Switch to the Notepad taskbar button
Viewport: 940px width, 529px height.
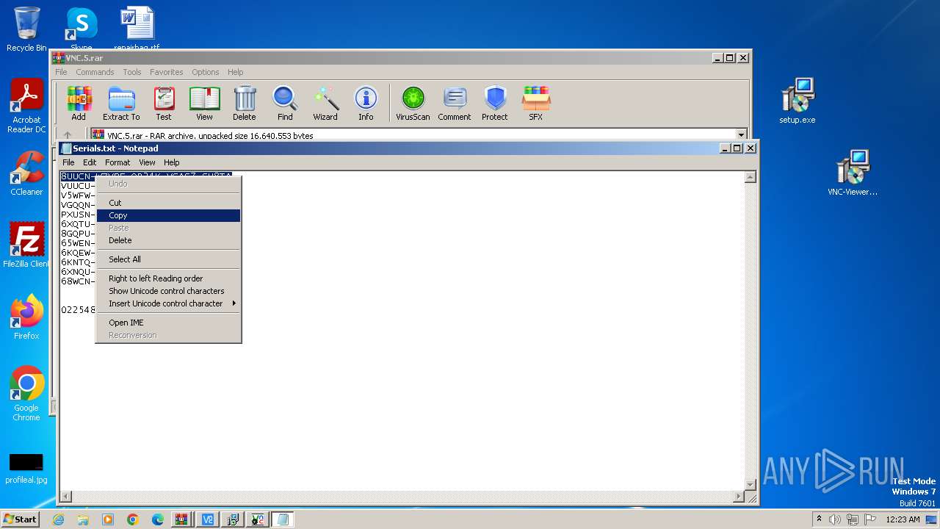click(283, 519)
